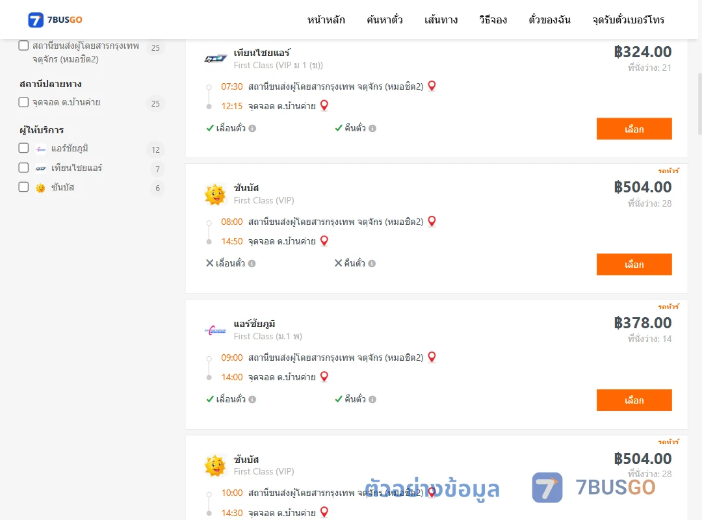
Task: Open เส้นทาง in the top menu
Action: [x=441, y=19]
